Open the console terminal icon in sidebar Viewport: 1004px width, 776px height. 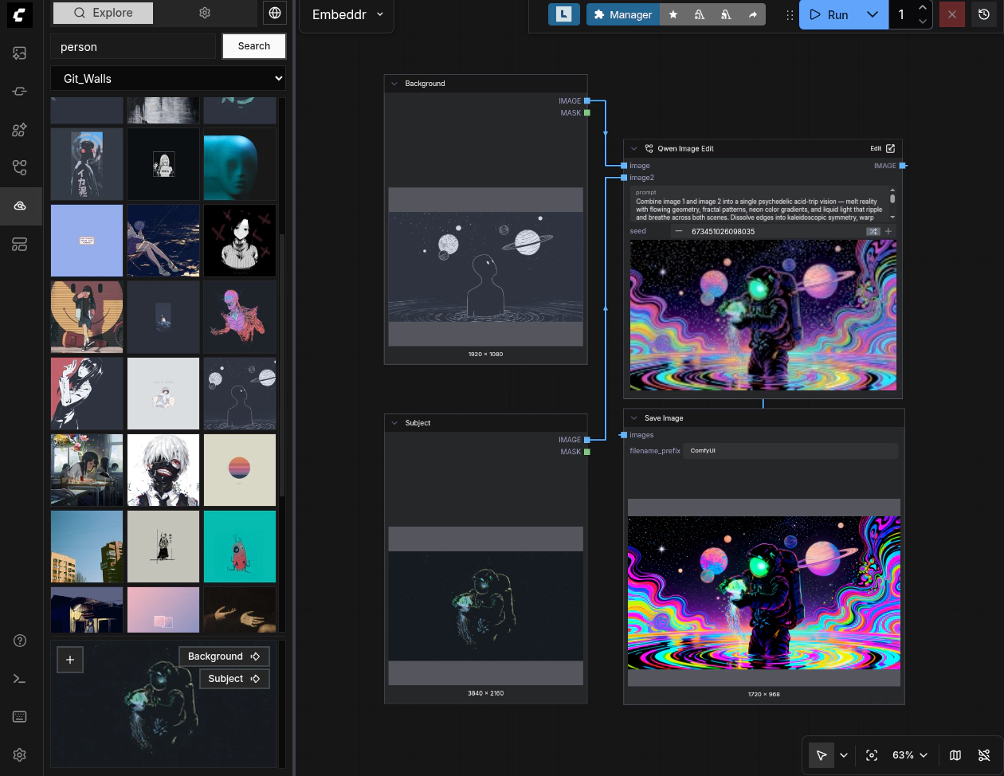20,679
